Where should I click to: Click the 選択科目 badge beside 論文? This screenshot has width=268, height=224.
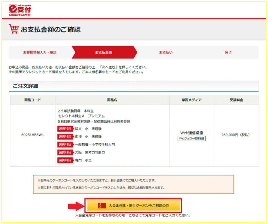(65, 129)
